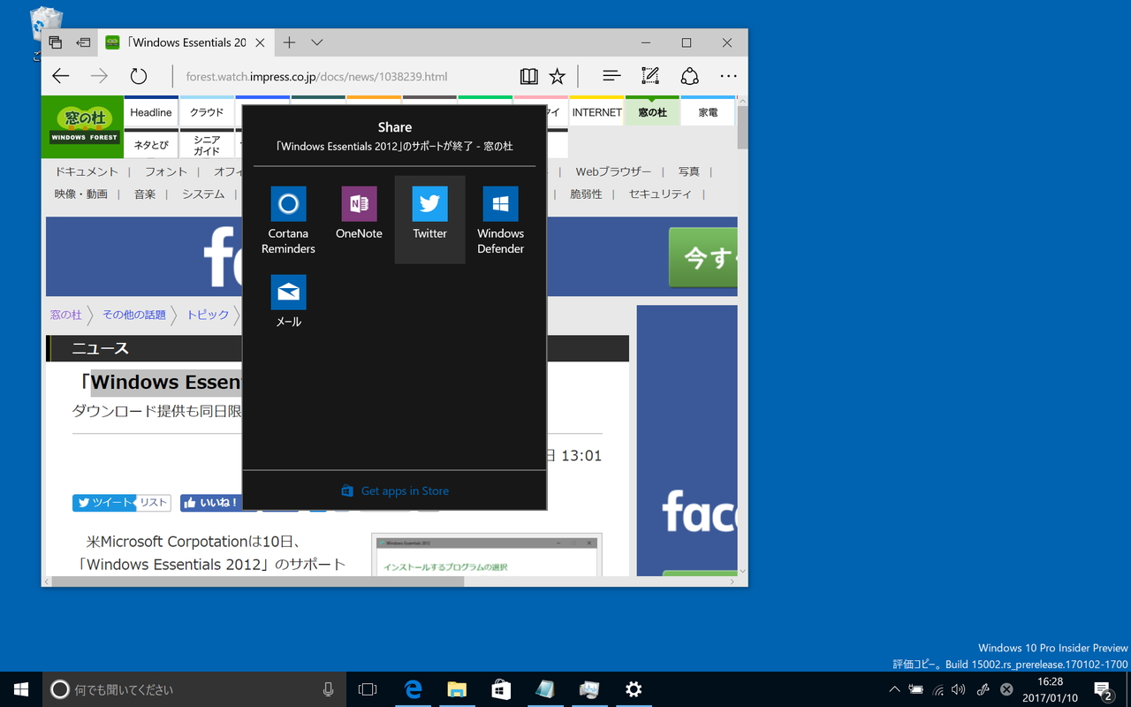Open the 音楽 category link
The image size is (1131, 707).
pyautogui.click(x=145, y=194)
